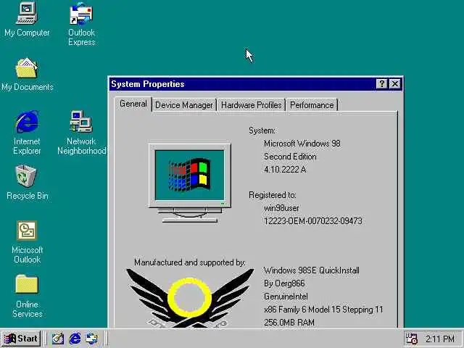Screen dimensions: 464x348
Task: Click the product ID '12223-OEM-0070232-09473'
Action: click(313, 221)
